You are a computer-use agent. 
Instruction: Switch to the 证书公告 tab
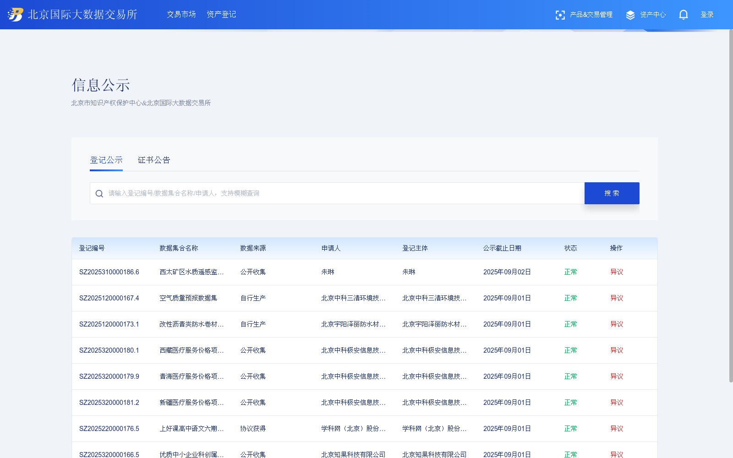pos(154,160)
